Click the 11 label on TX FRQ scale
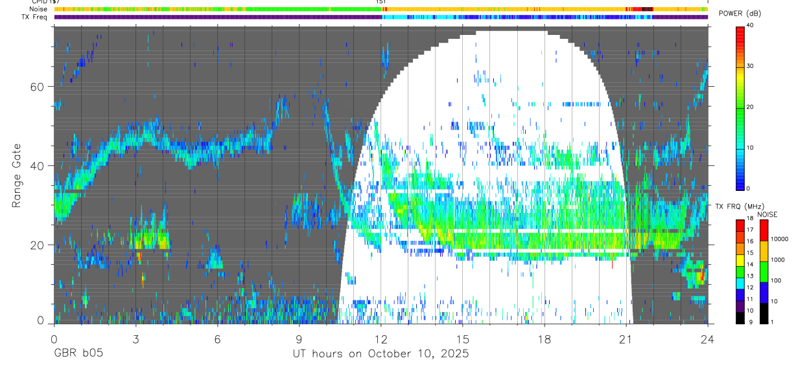The image size is (796, 367). point(751,300)
